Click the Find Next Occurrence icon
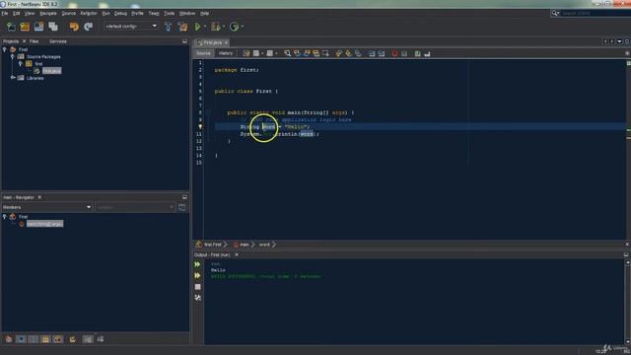Image resolution: width=631 pixels, height=355 pixels. click(307, 53)
